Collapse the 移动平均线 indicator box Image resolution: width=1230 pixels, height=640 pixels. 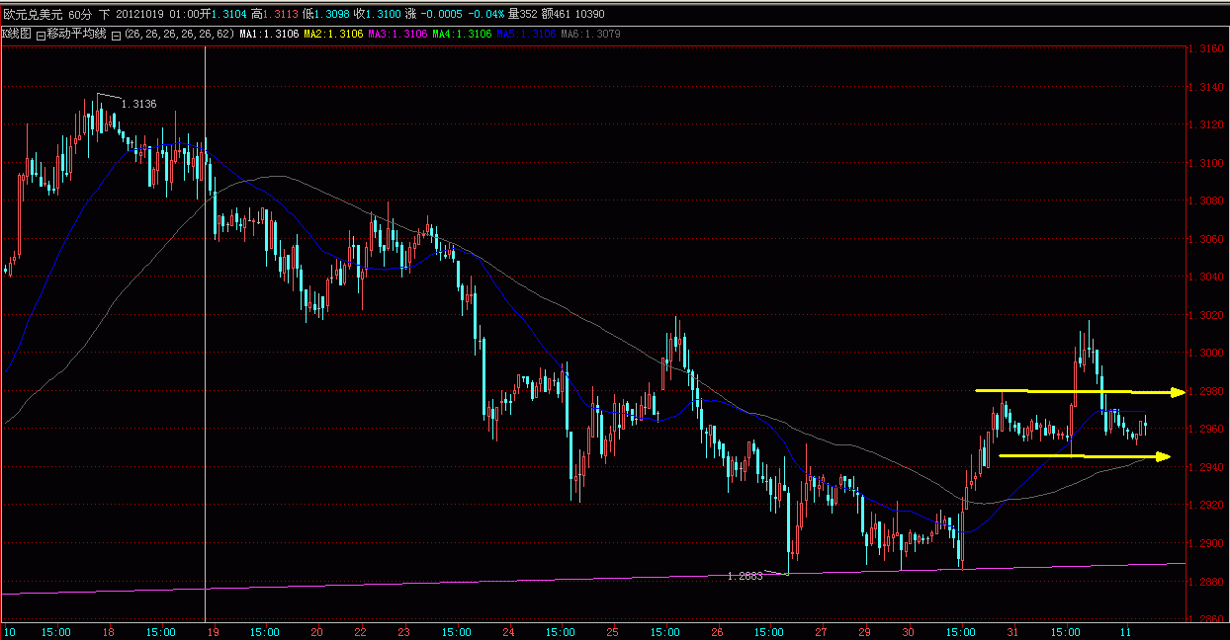[x=40, y=35]
